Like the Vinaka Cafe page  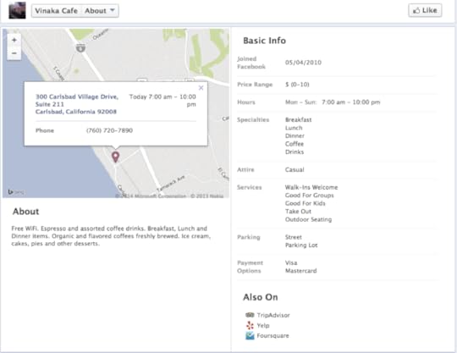tap(425, 10)
